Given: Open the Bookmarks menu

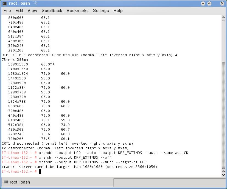Looking at the screenshot, I should (x=77, y=11).
